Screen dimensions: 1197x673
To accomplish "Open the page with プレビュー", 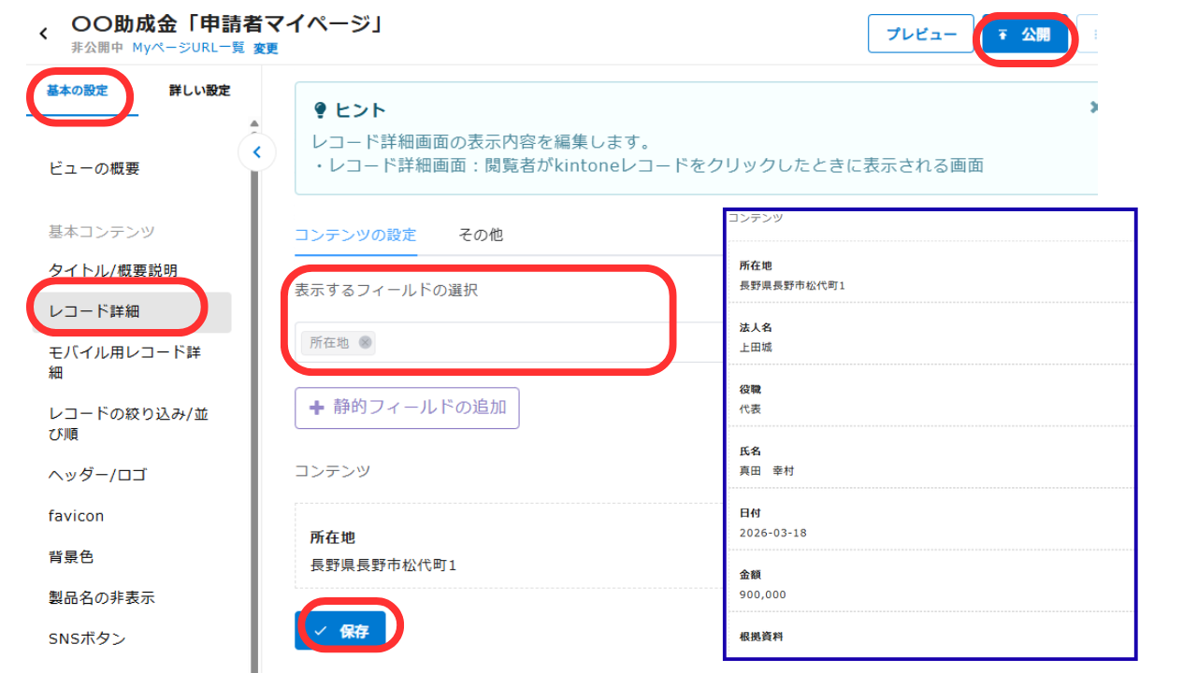I will click(920, 34).
